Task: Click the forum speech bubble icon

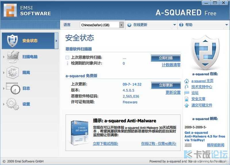Action: click(187, 93)
